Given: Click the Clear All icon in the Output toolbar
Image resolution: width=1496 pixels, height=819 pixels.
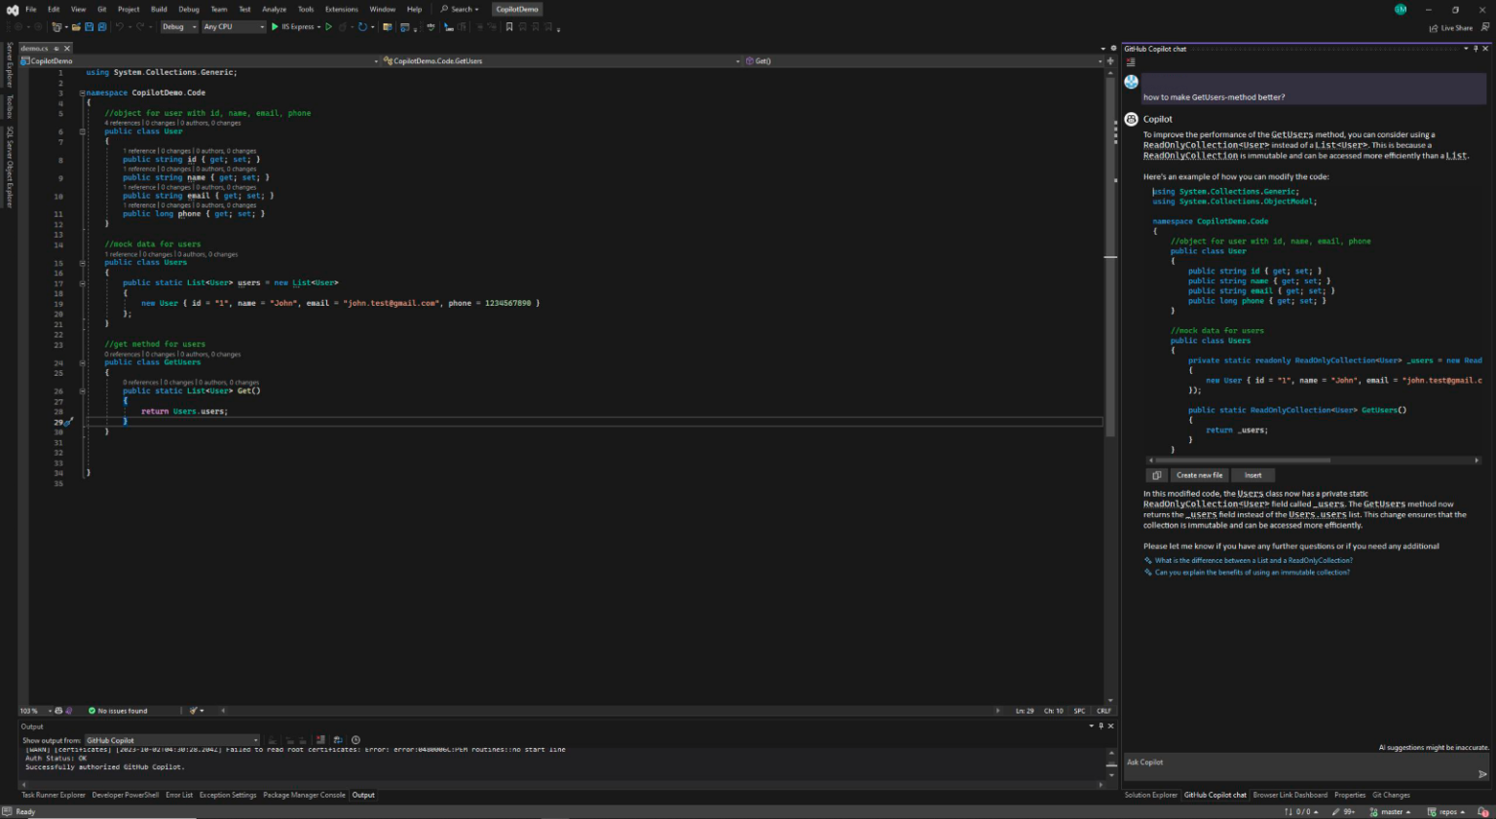Looking at the screenshot, I should (x=320, y=740).
